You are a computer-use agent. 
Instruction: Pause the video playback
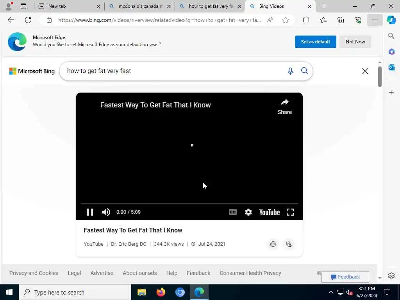click(90, 212)
